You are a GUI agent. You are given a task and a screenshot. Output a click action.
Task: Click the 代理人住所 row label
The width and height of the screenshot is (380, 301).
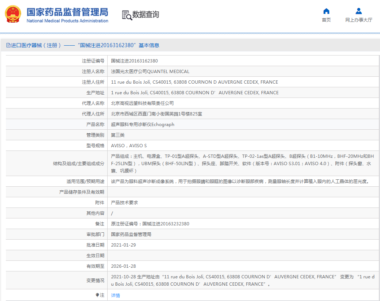93,114
